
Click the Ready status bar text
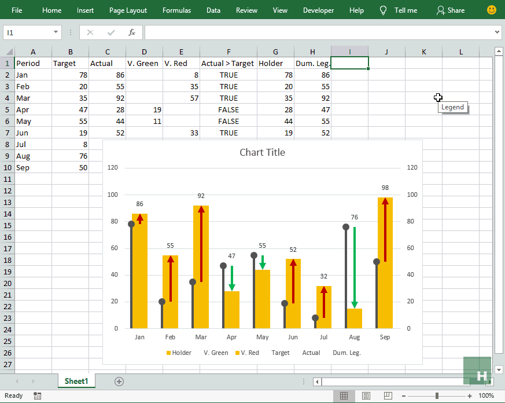[x=13, y=395]
